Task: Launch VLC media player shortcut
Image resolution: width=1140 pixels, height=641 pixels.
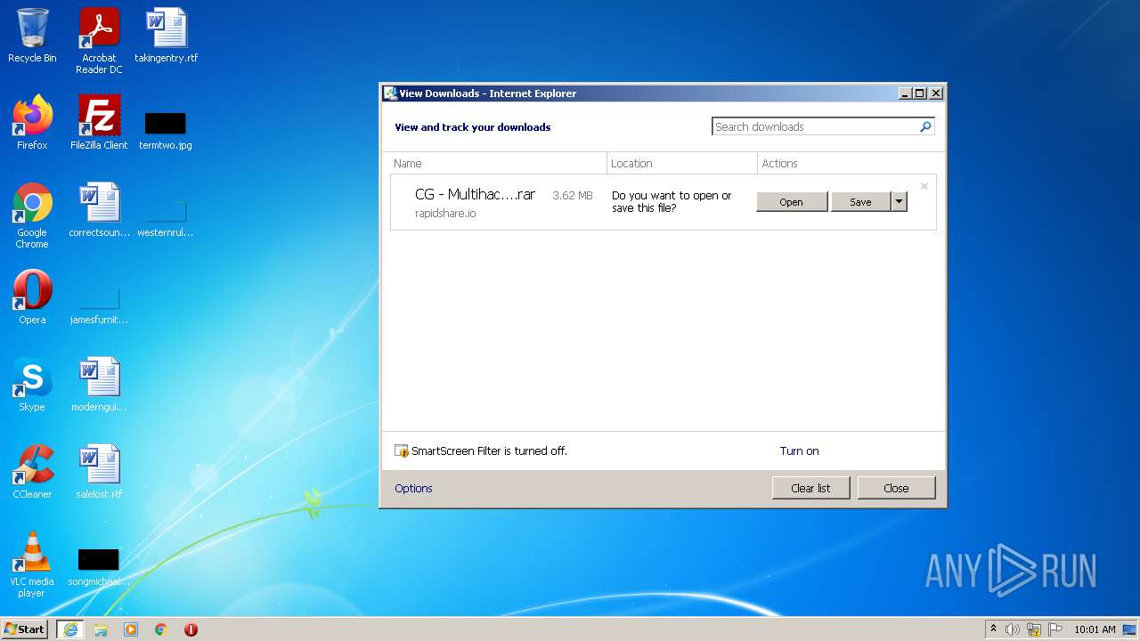Action: [32, 564]
